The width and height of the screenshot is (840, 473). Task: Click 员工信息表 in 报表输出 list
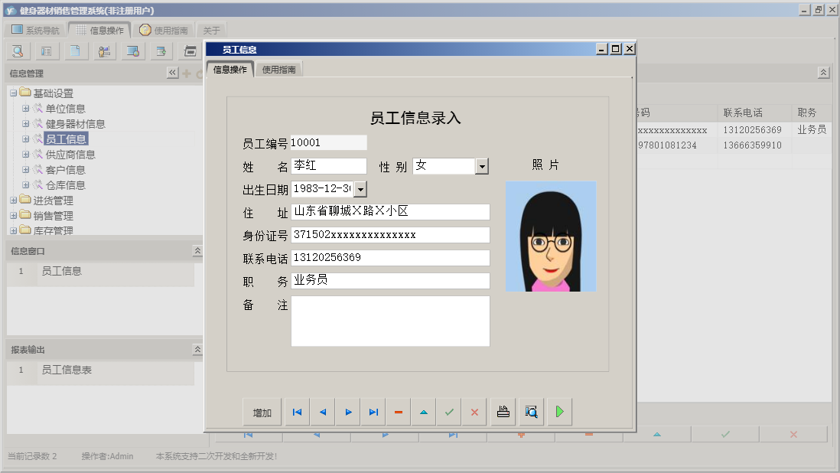101,370
